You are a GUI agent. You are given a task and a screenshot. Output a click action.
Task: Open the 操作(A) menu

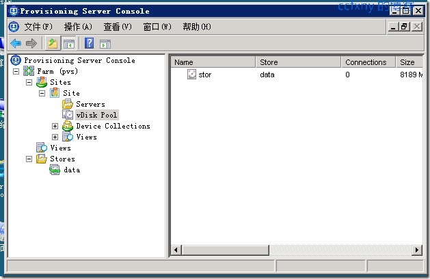click(78, 27)
